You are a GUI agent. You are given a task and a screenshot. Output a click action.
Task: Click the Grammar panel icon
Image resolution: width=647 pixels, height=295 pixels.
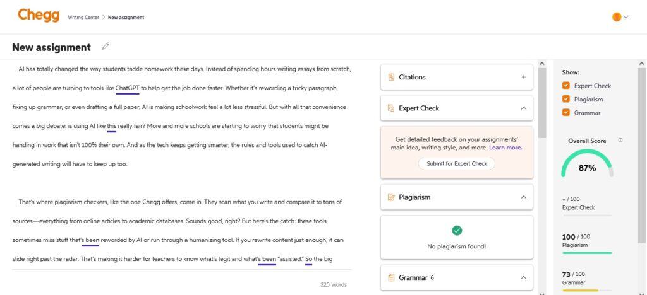tap(391, 278)
